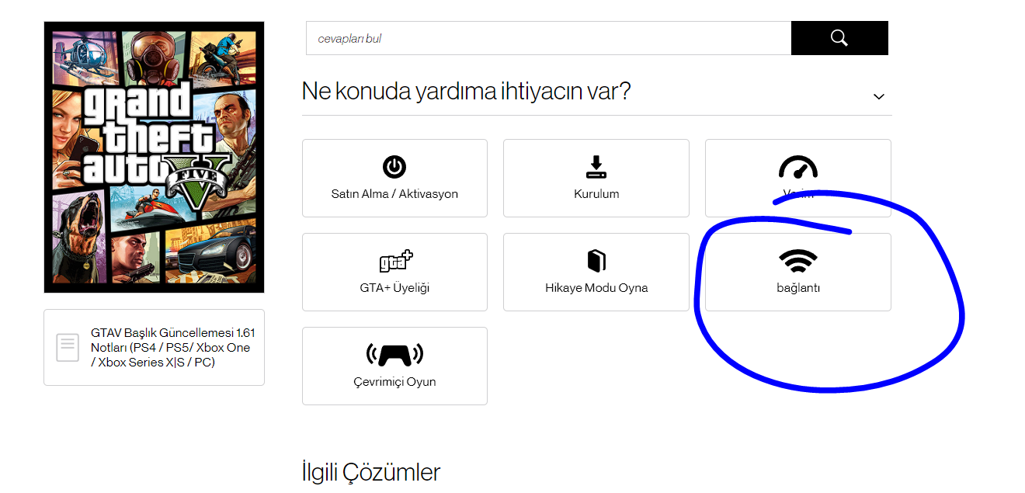This screenshot has height=493, width=1025.
Task: Click the 'Ne konuda yardıma ihtiyacın var?' heading
Action: coord(466,91)
